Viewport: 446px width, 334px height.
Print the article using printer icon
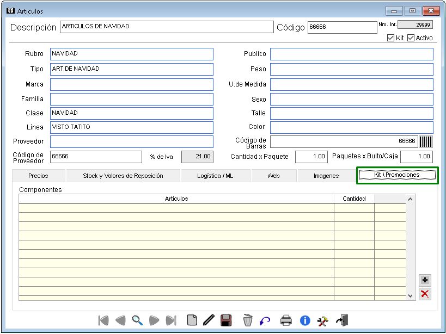click(x=286, y=320)
